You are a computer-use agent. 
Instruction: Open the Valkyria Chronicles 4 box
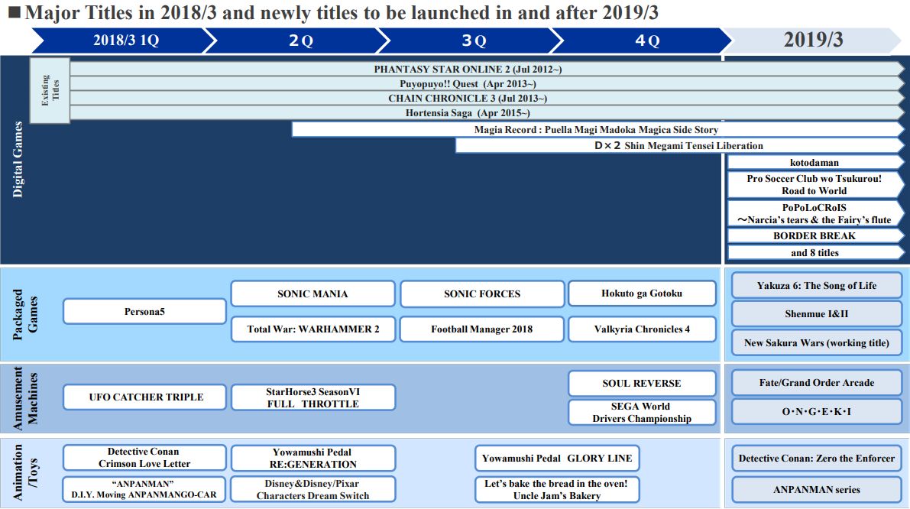pyautogui.click(x=642, y=329)
